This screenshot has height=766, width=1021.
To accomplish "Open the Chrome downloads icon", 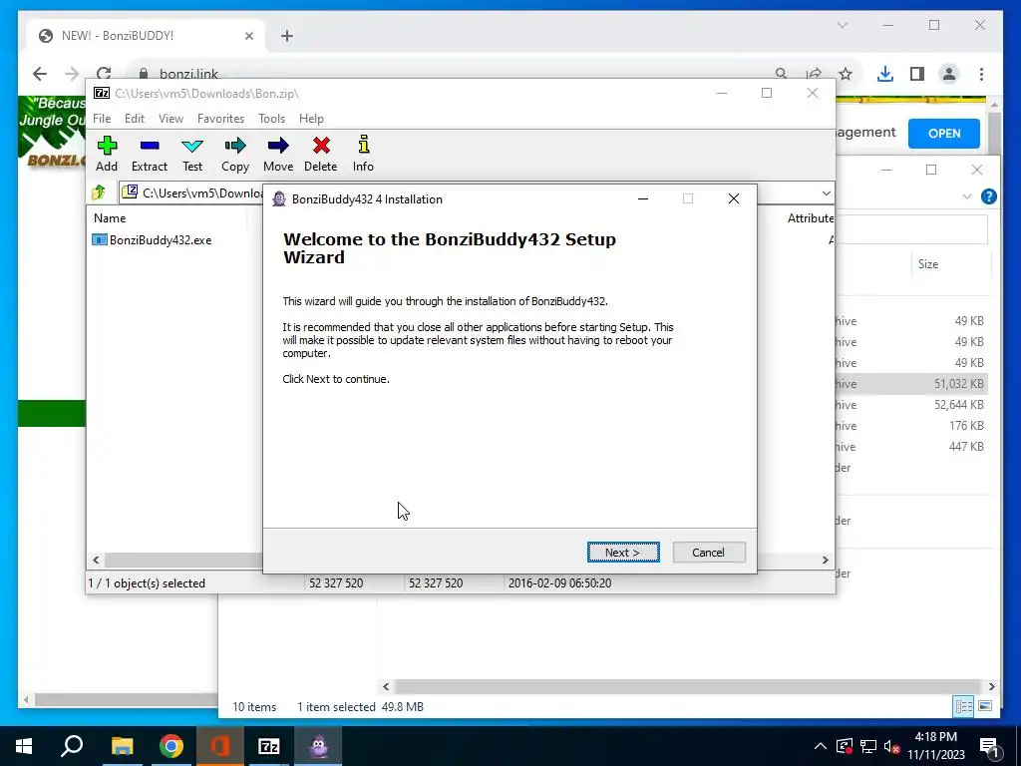I will [884, 74].
